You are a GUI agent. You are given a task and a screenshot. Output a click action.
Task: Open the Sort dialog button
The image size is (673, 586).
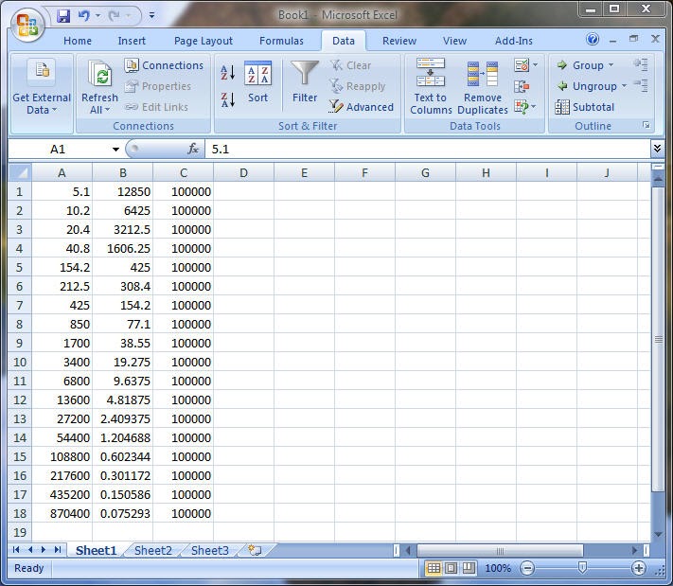tap(257, 82)
